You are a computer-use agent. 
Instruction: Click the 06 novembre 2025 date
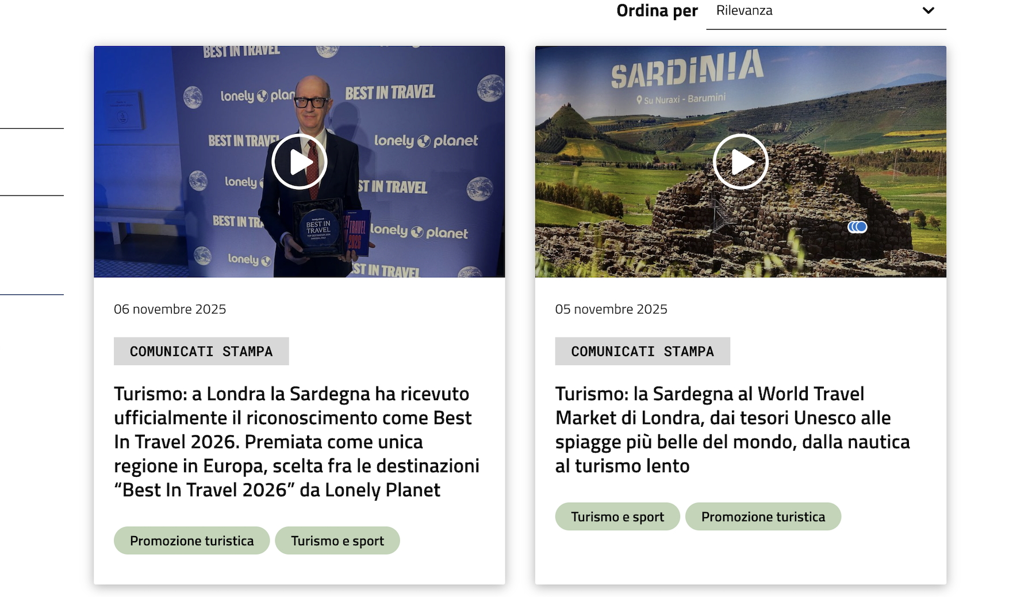coord(170,309)
